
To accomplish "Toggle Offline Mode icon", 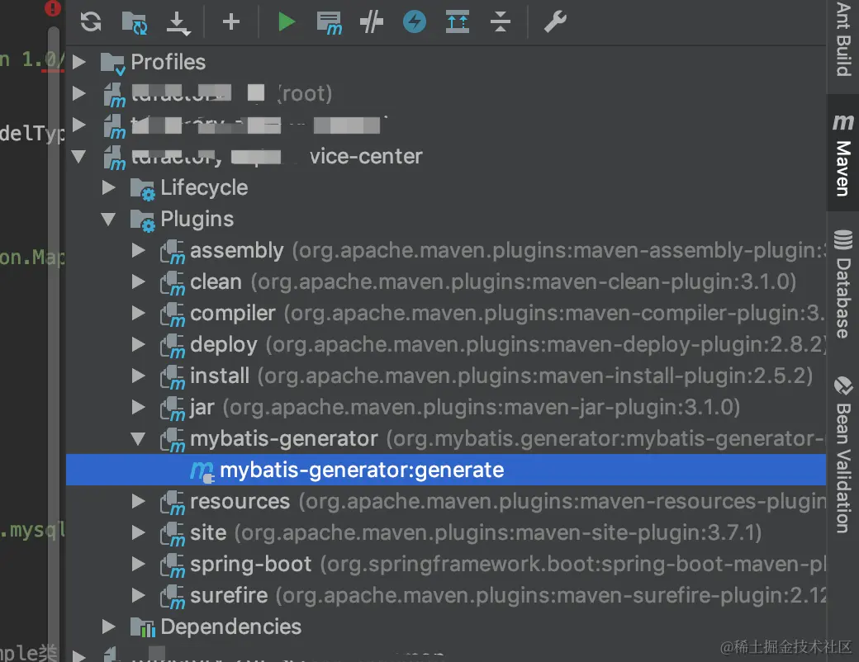I will tap(372, 22).
